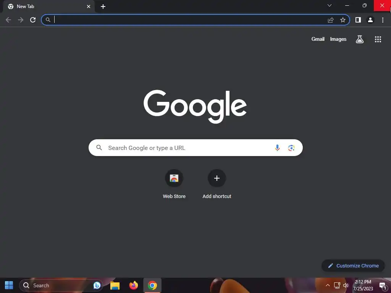This screenshot has height=293, width=391.
Task: Open network status tray icon
Action: [337, 285]
